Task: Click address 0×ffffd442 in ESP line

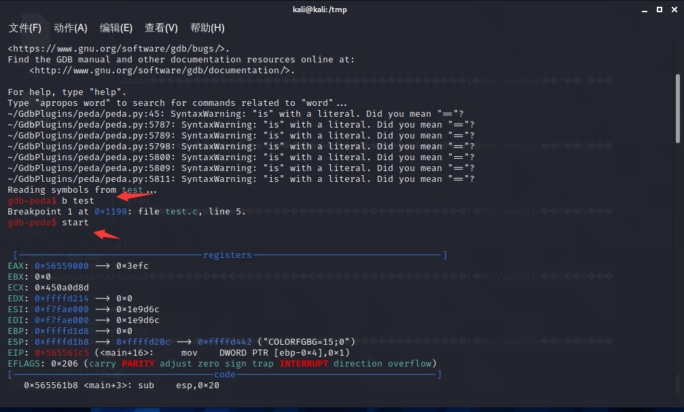Action: point(225,342)
